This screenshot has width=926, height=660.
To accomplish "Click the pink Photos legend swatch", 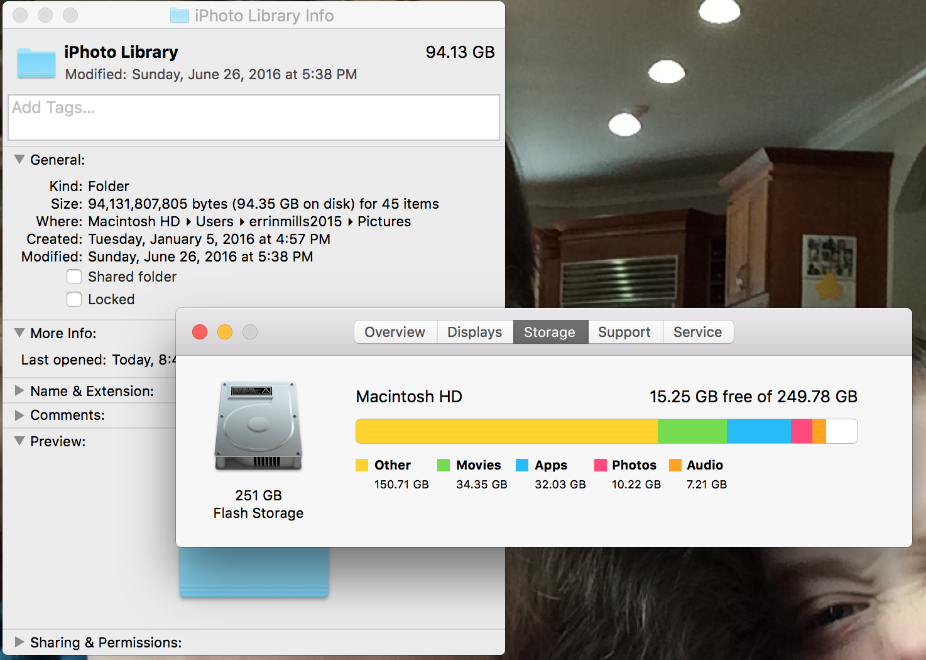I will point(601,465).
